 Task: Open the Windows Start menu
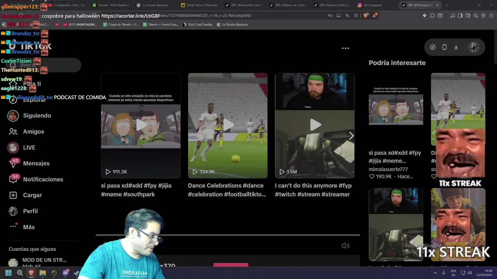9,273
